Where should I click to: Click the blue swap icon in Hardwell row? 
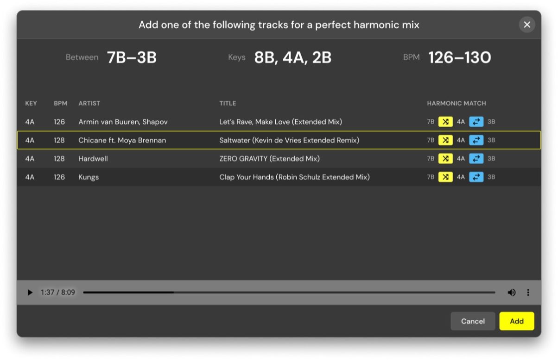pos(476,159)
